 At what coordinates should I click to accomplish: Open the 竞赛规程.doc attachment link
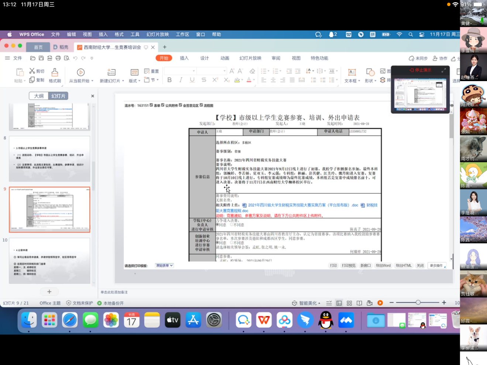click(x=232, y=211)
